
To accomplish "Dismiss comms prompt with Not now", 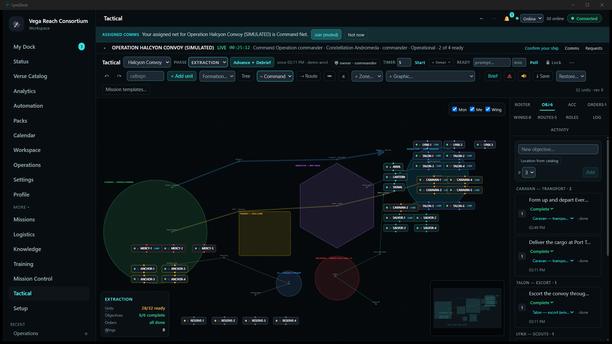I will (356, 35).
